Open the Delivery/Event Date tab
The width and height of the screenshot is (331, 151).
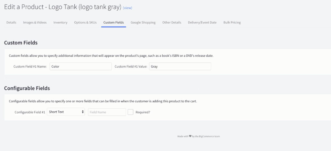(202, 23)
